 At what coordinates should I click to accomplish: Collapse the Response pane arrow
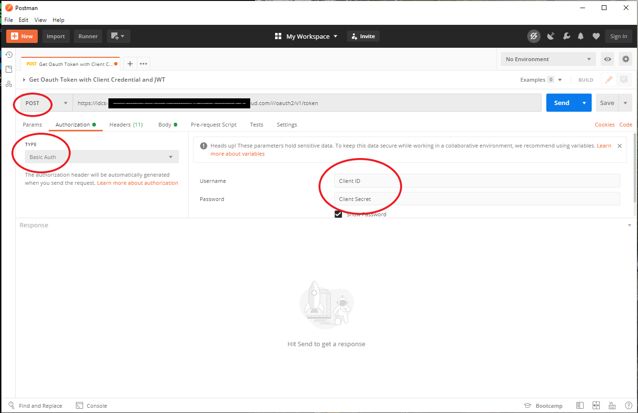(x=629, y=225)
